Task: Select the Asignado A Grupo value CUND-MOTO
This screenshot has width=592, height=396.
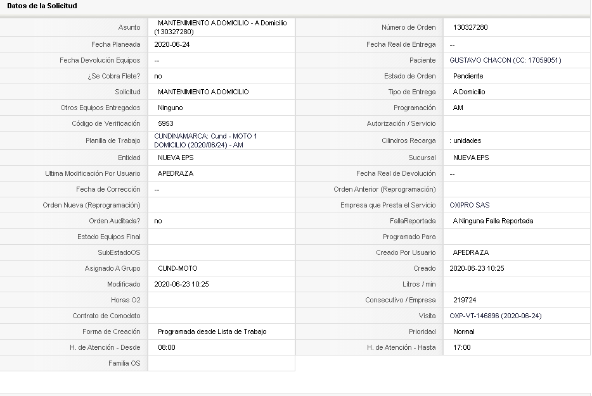Action: [x=177, y=268]
